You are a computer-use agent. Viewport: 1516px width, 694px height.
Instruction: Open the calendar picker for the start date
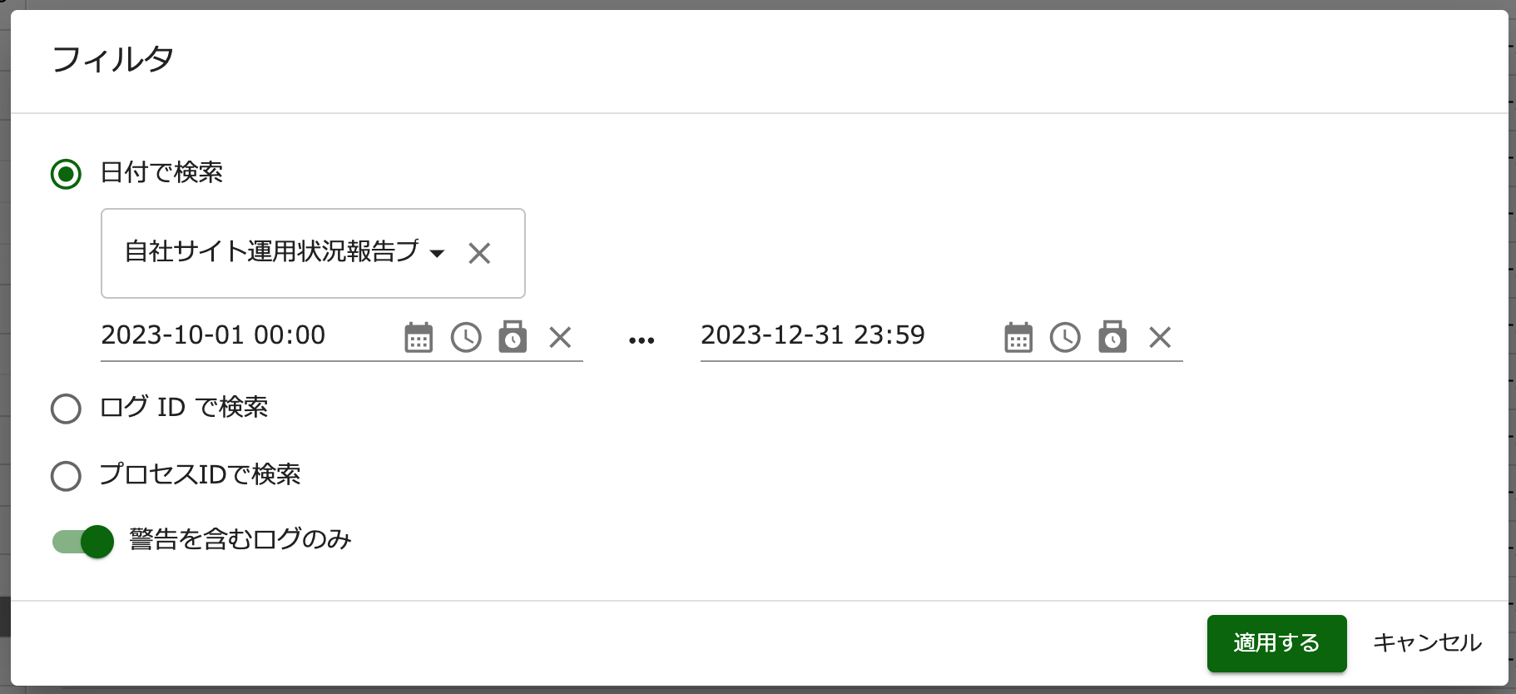click(419, 338)
